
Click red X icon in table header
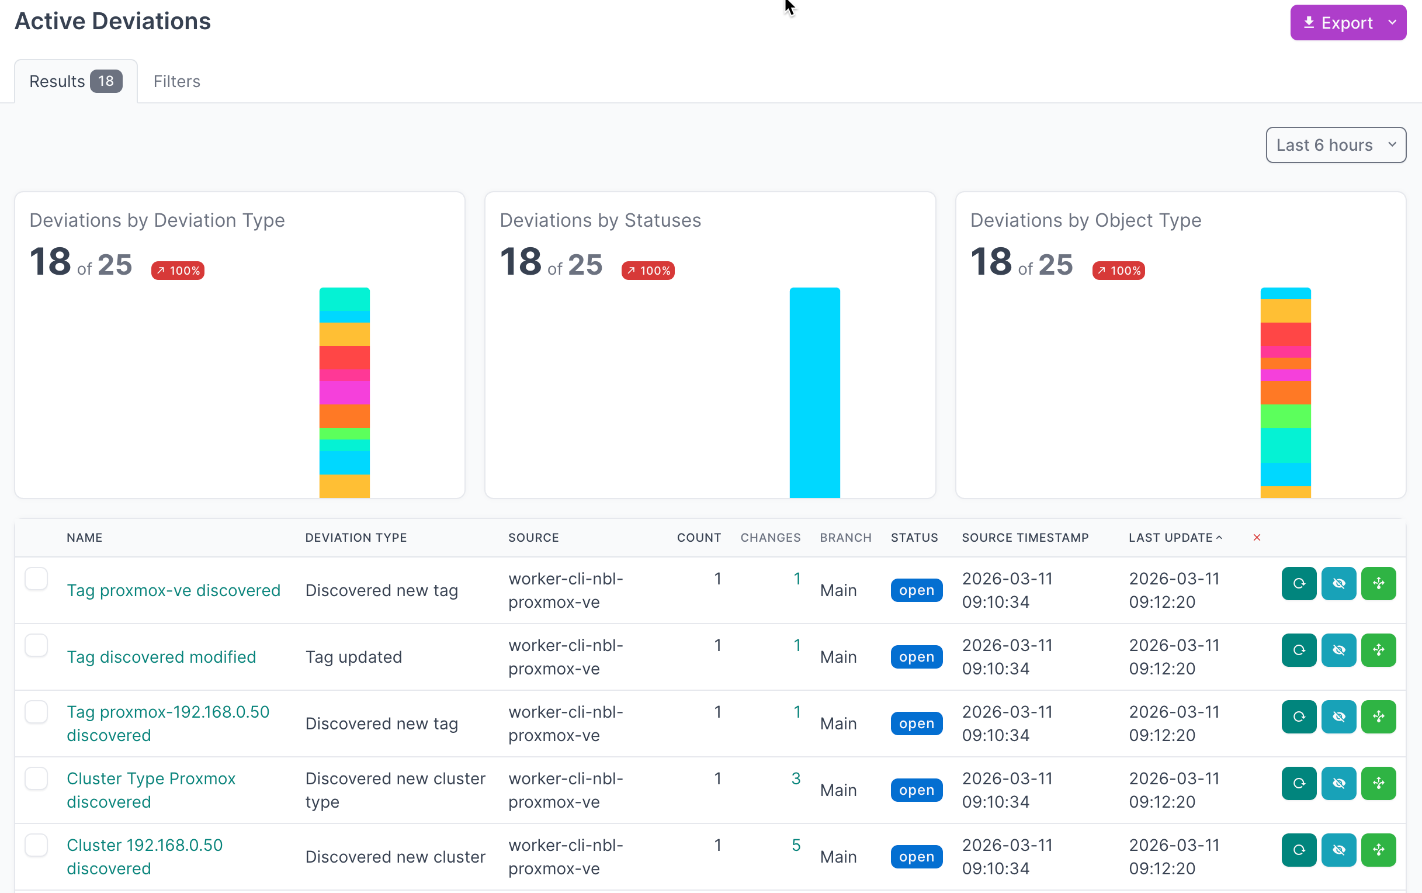tap(1257, 538)
